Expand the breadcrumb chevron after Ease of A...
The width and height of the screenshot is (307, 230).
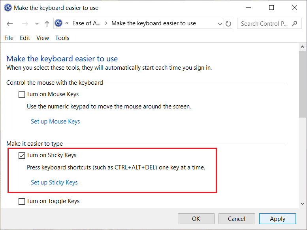click(105, 24)
